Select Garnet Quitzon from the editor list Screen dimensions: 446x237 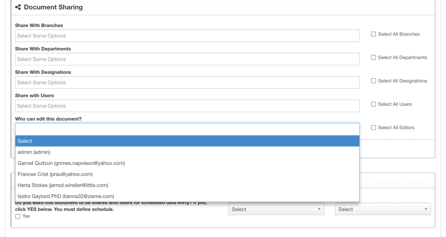pos(187,163)
